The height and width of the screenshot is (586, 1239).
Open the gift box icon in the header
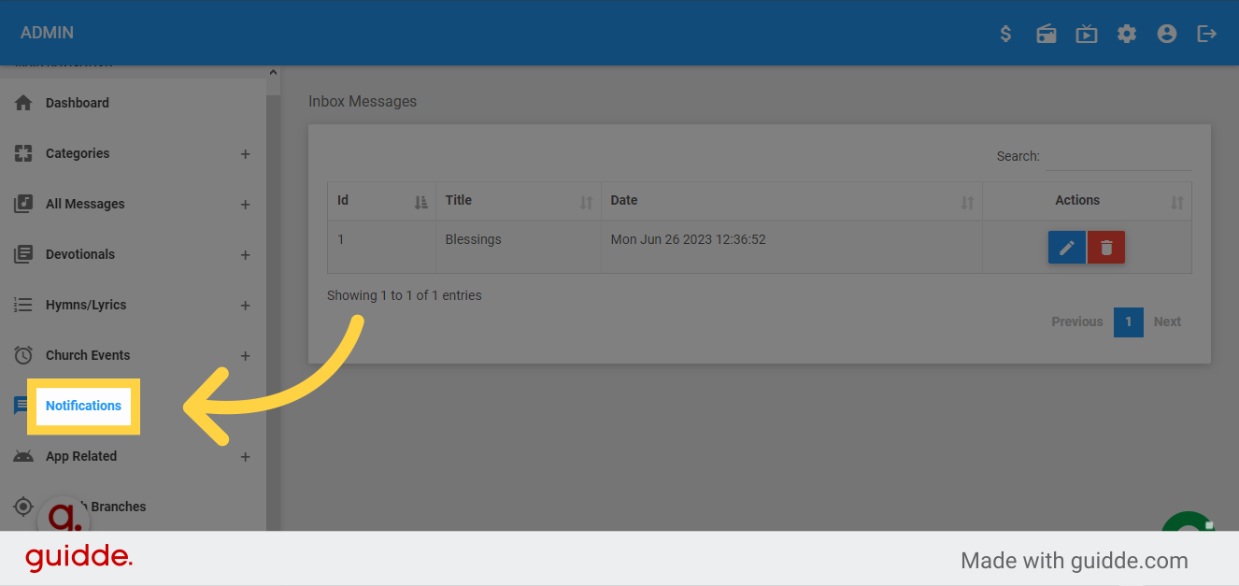pos(1046,33)
